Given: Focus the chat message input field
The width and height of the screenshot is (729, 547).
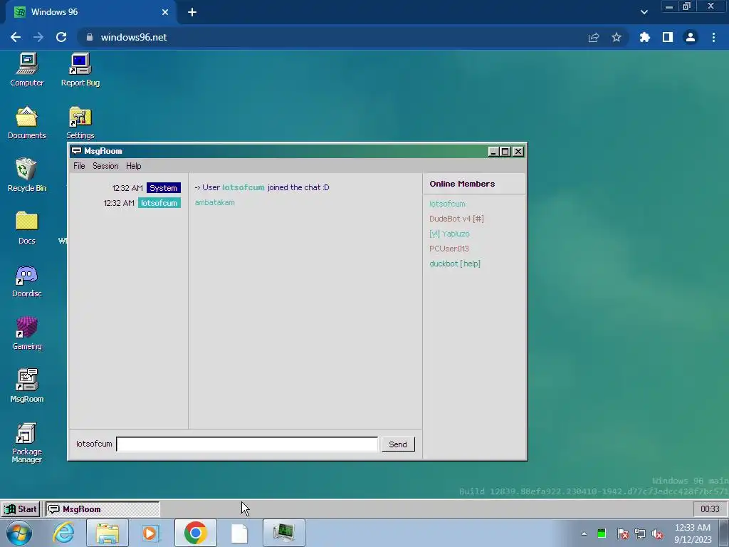Looking at the screenshot, I should (x=247, y=444).
